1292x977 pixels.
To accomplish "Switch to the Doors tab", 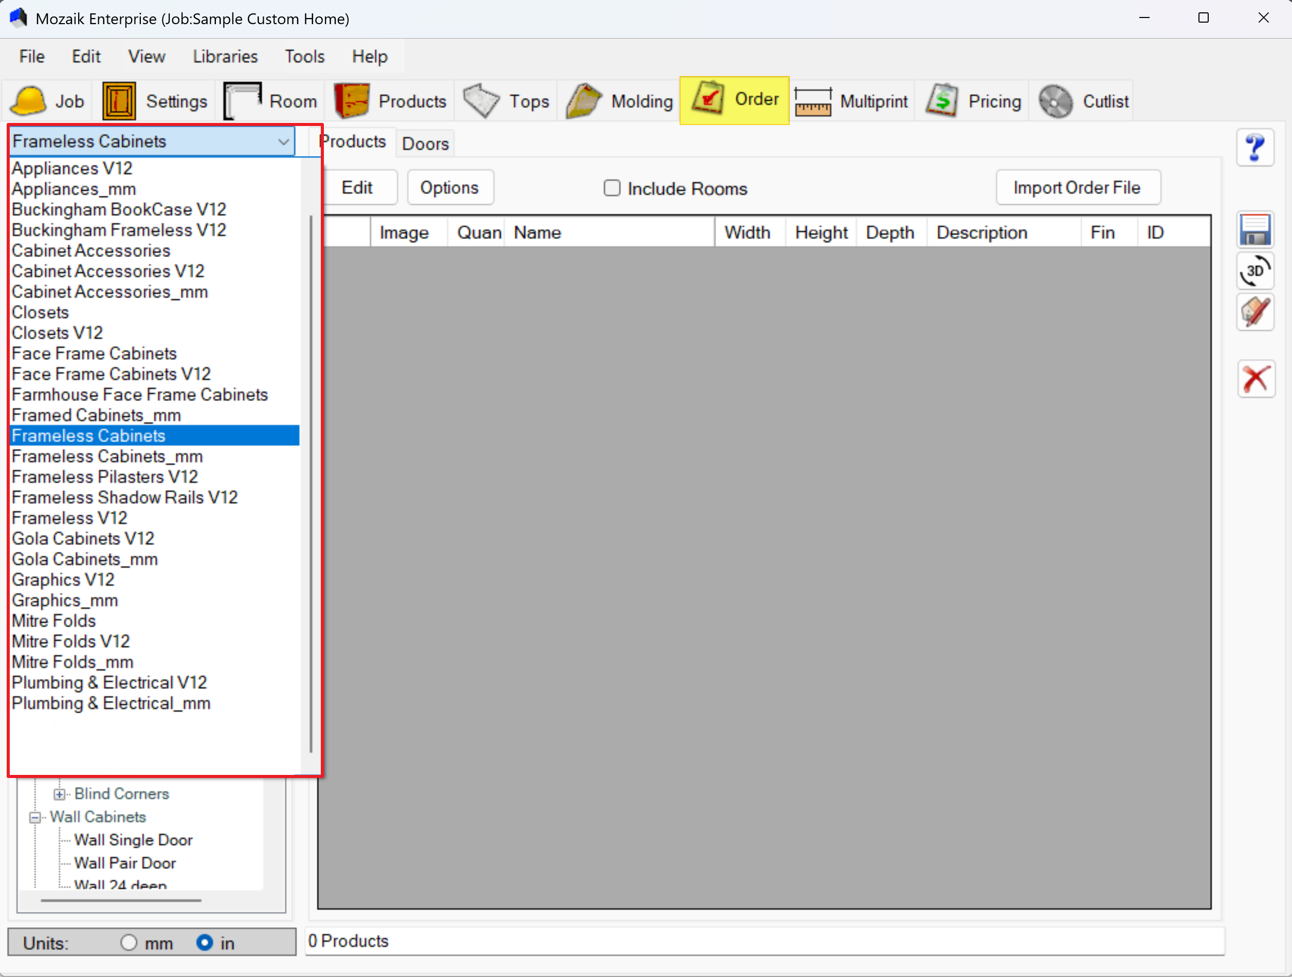I will pyautogui.click(x=425, y=144).
